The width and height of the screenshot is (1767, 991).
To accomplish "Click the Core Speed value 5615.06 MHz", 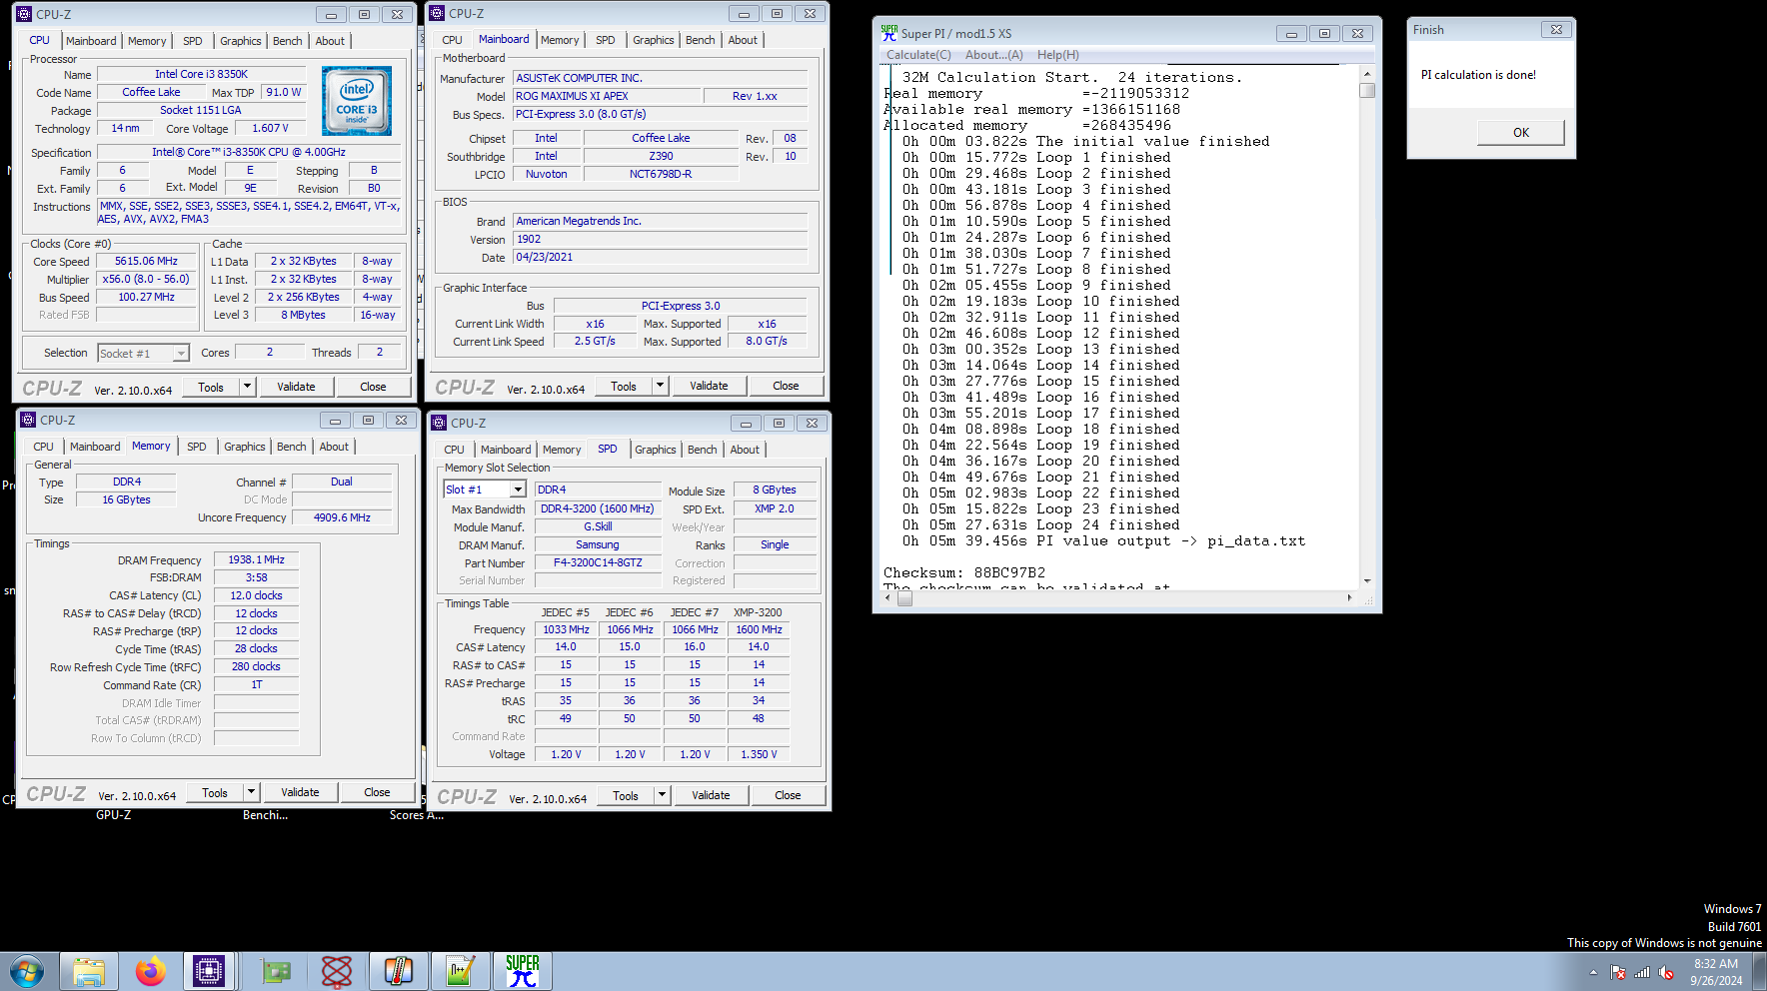I will [x=146, y=261].
